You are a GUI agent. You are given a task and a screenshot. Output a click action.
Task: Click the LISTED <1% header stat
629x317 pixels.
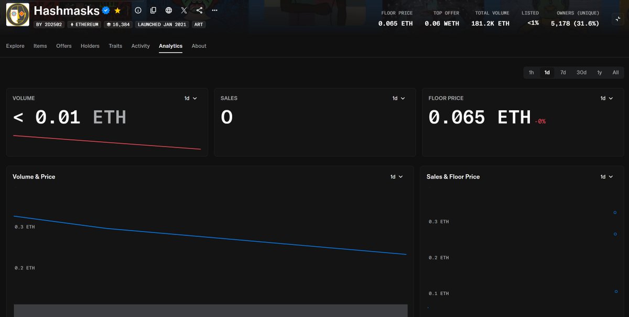(531, 18)
